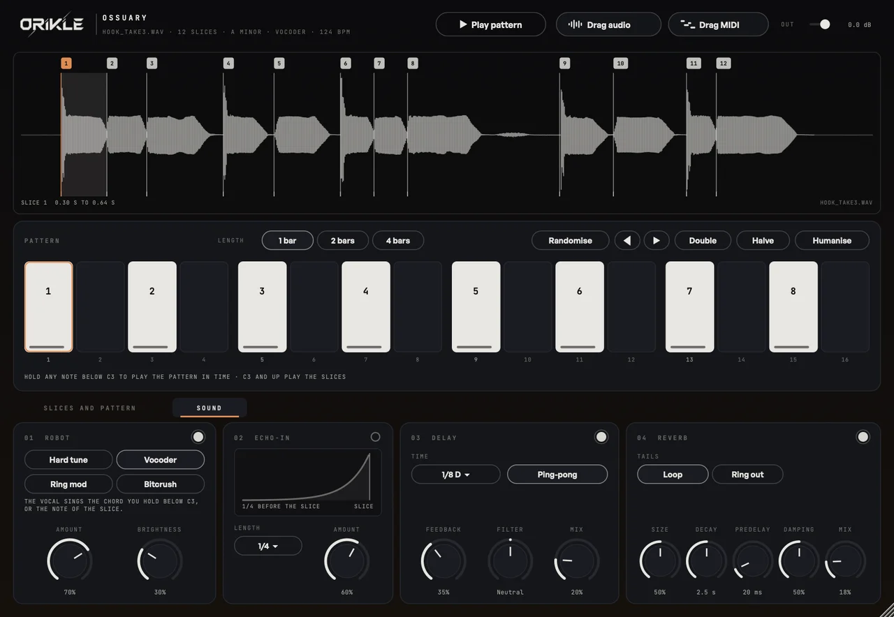Select slice marker 8 on waveform
Image resolution: width=894 pixels, height=617 pixels.
coord(413,64)
